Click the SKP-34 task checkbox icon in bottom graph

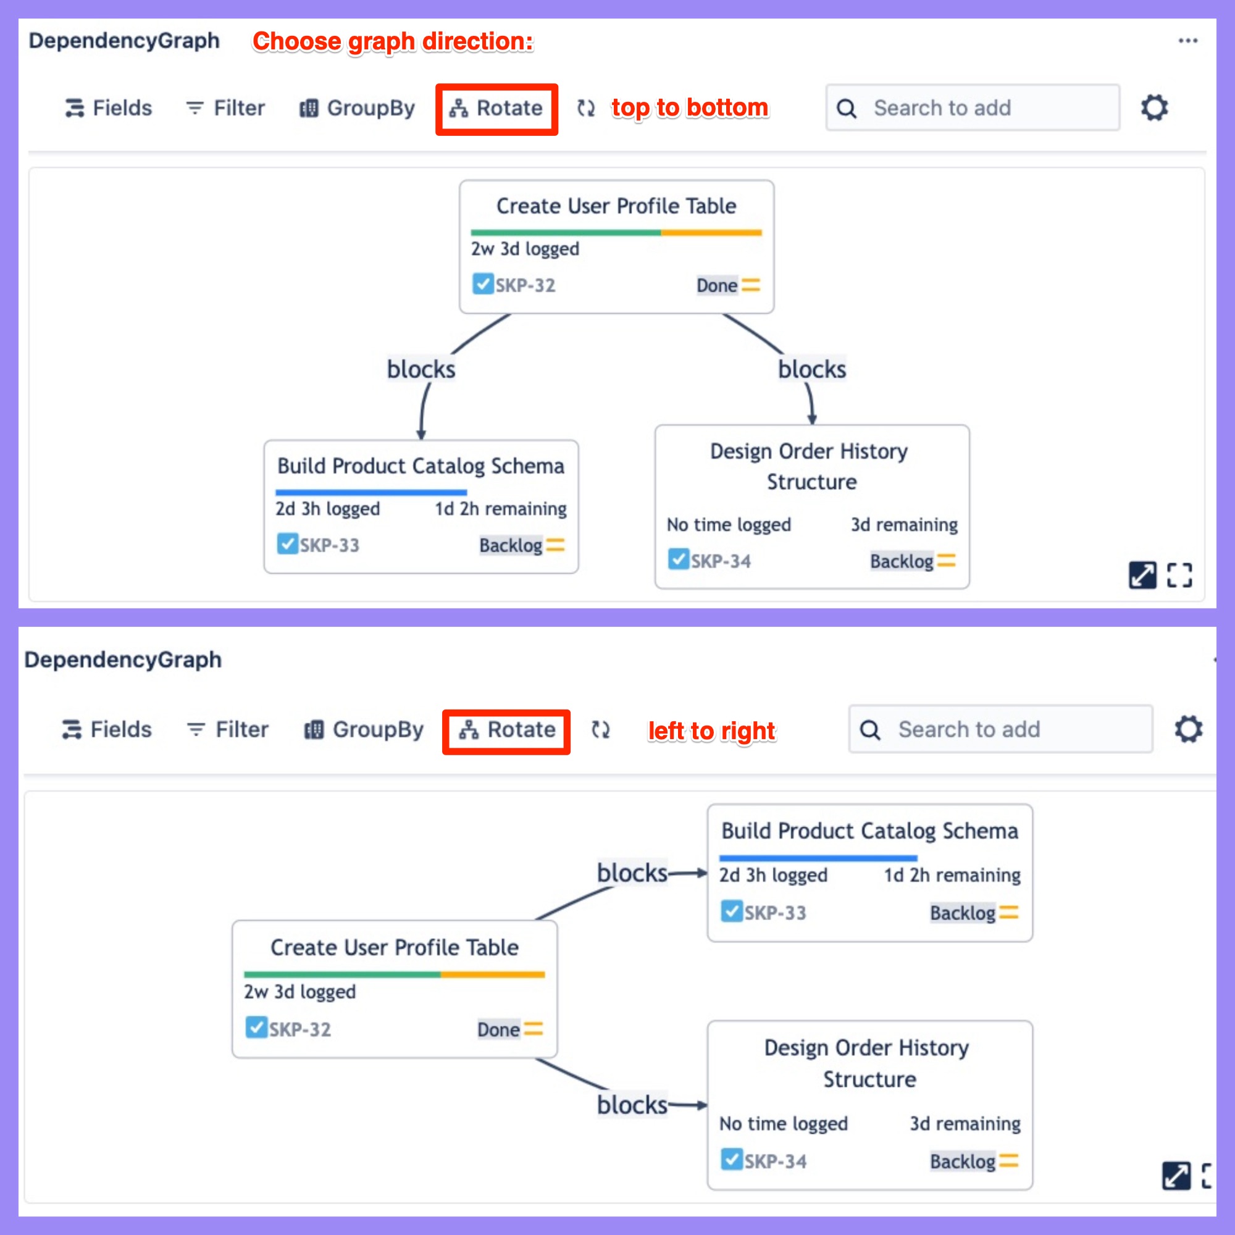731,1159
